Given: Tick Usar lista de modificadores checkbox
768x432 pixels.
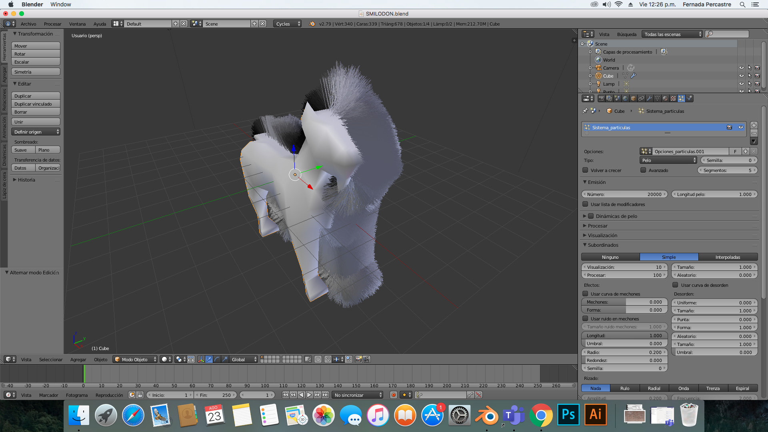Looking at the screenshot, I should point(585,204).
